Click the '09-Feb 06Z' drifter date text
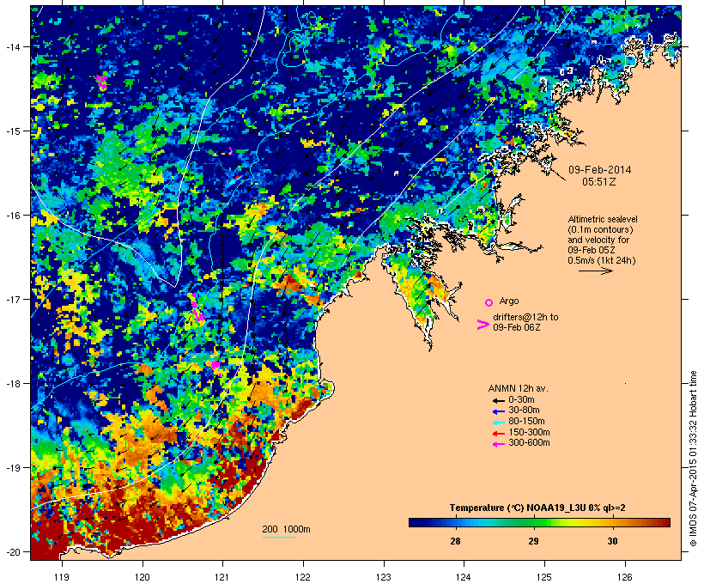704x584 pixels. [x=516, y=327]
